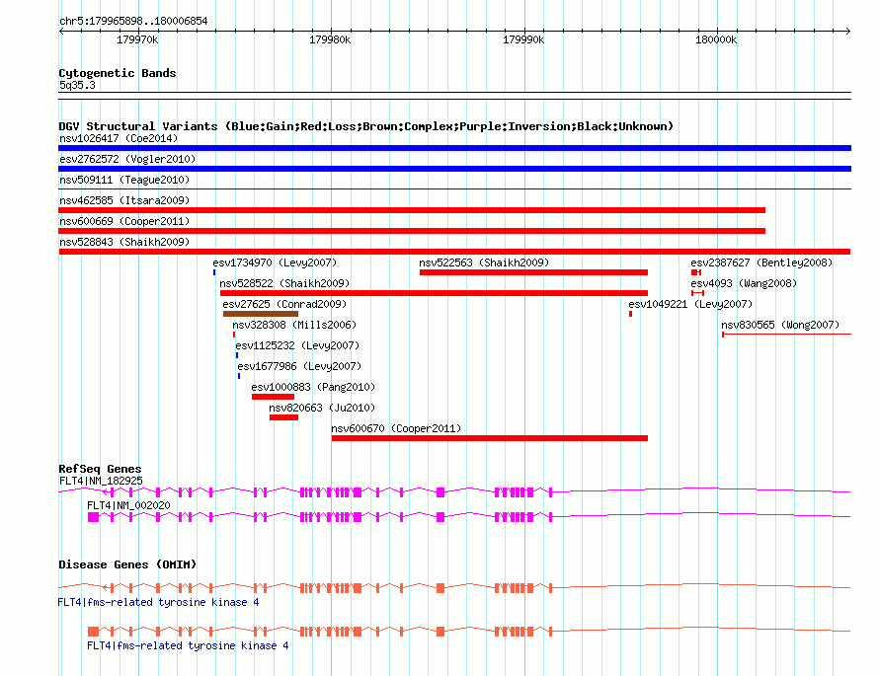
Task: Click the esv1734970 (Levy2007) variant label
Action: coord(275,263)
